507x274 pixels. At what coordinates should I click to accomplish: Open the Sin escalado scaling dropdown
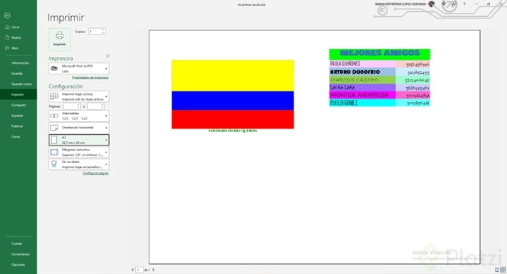79,164
